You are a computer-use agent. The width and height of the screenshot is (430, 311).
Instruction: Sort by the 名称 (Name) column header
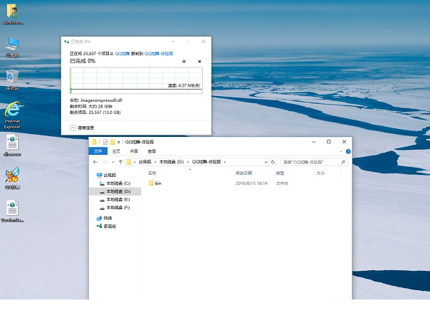152,173
